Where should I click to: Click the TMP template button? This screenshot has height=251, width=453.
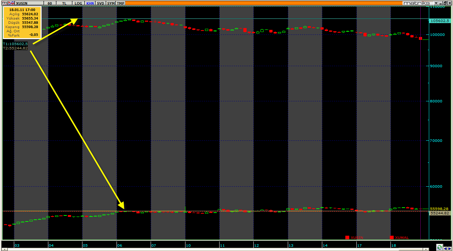click(x=121, y=3)
